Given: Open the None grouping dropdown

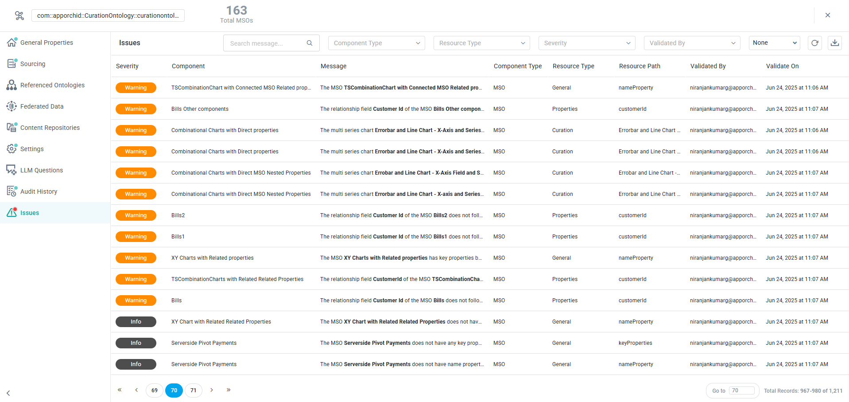Looking at the screenshot, I should pos(774,43).
